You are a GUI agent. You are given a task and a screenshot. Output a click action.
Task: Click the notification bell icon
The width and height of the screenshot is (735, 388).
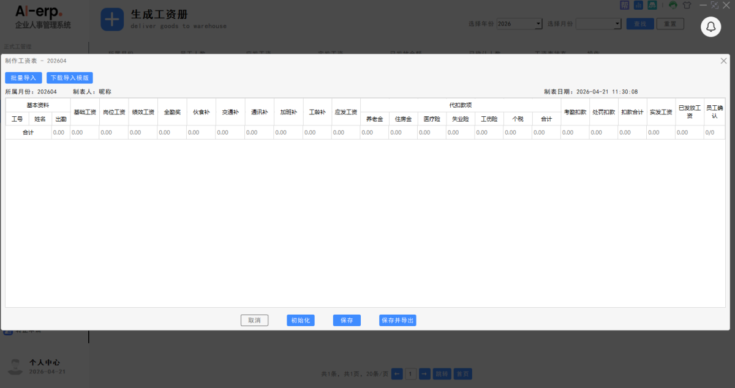(x=710, y=27)
